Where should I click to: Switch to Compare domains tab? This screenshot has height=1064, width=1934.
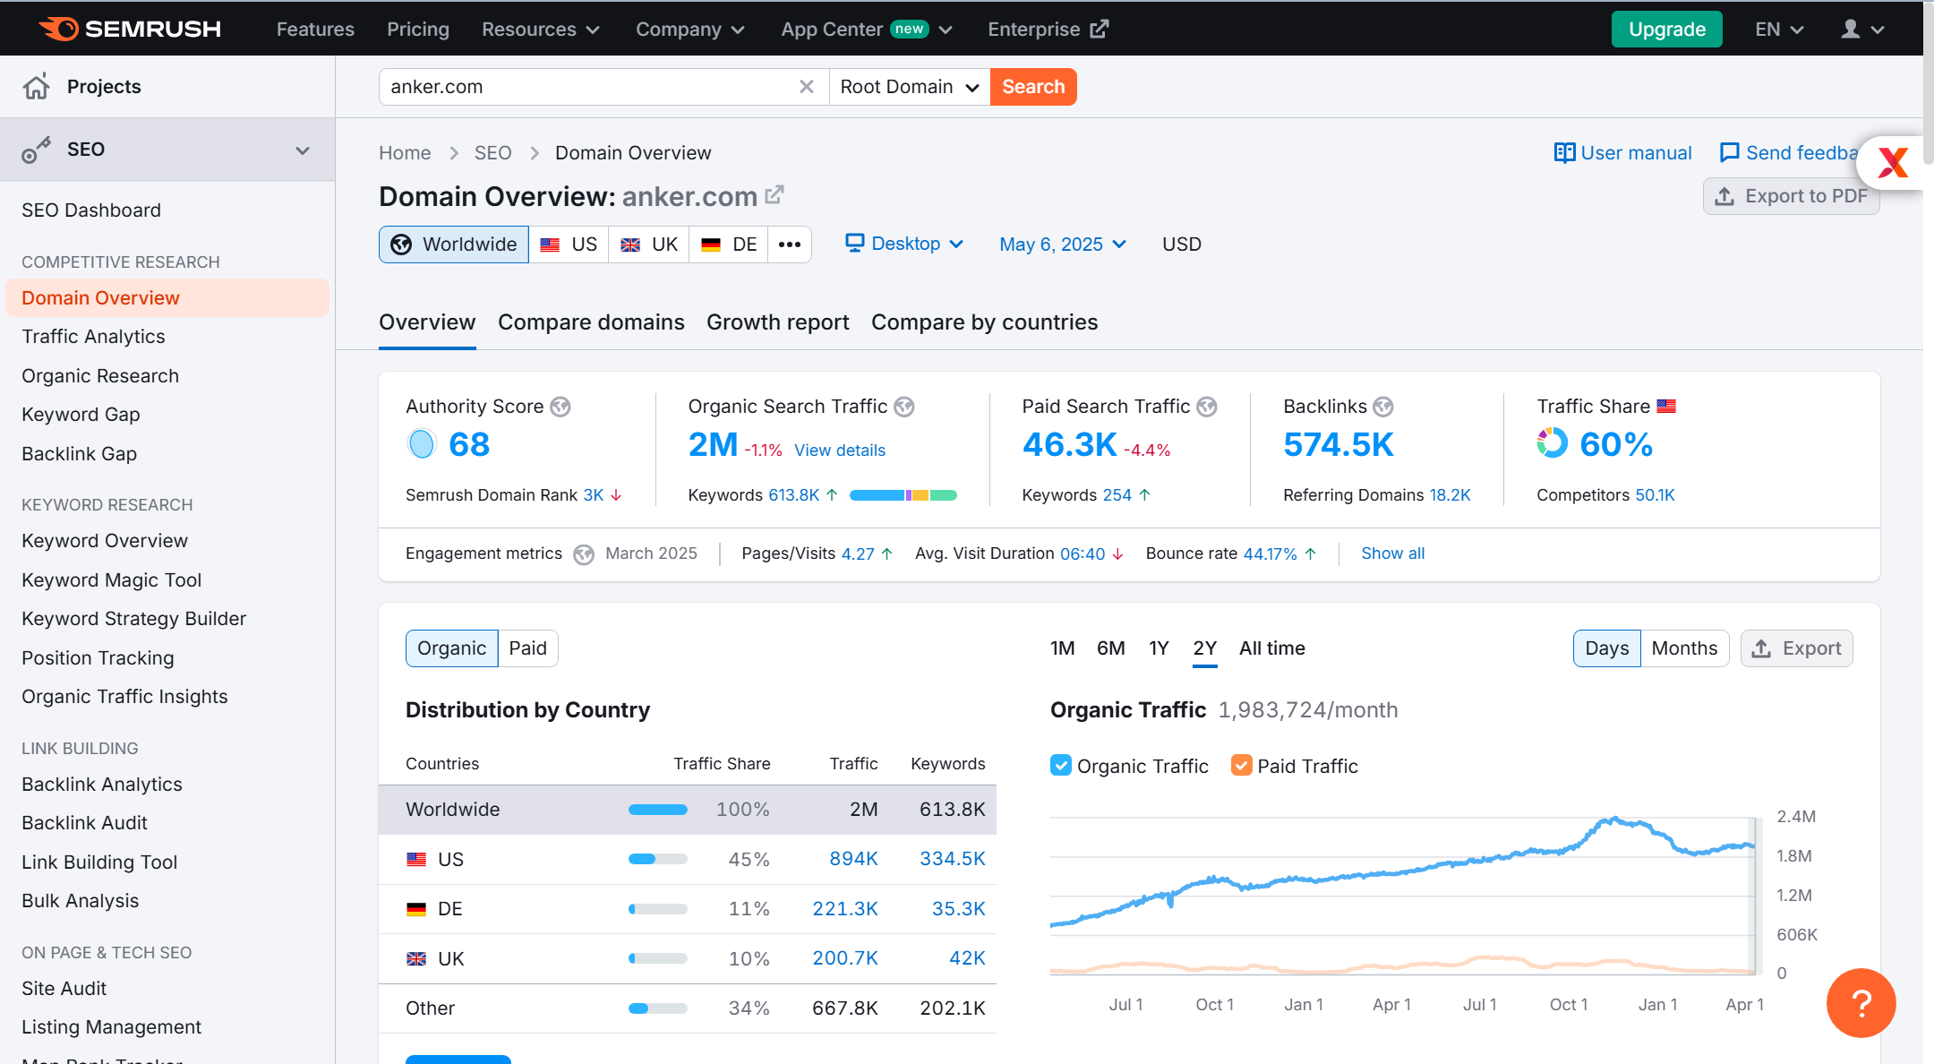(591, 322)
